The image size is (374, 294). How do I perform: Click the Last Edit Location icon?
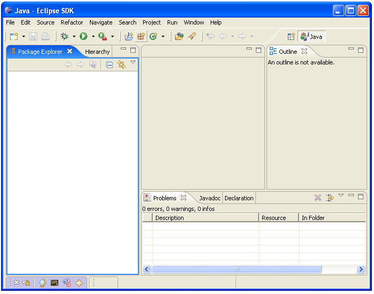[x=211, y=36]
